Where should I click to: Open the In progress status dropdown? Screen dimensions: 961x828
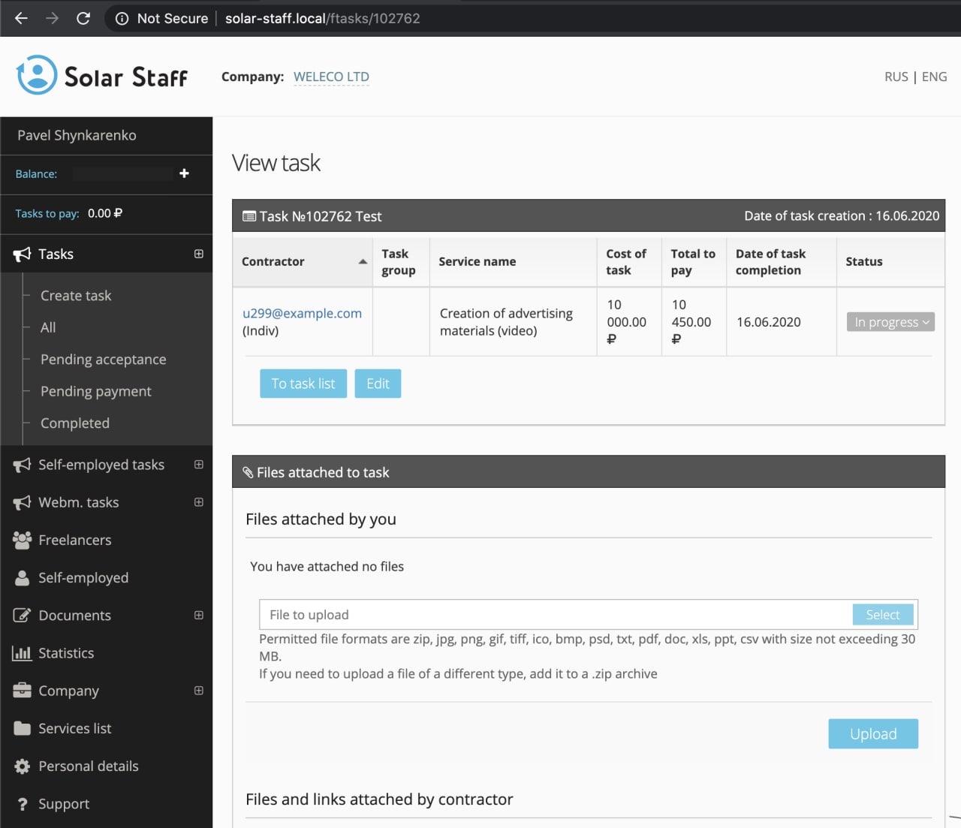coord(890,322)
